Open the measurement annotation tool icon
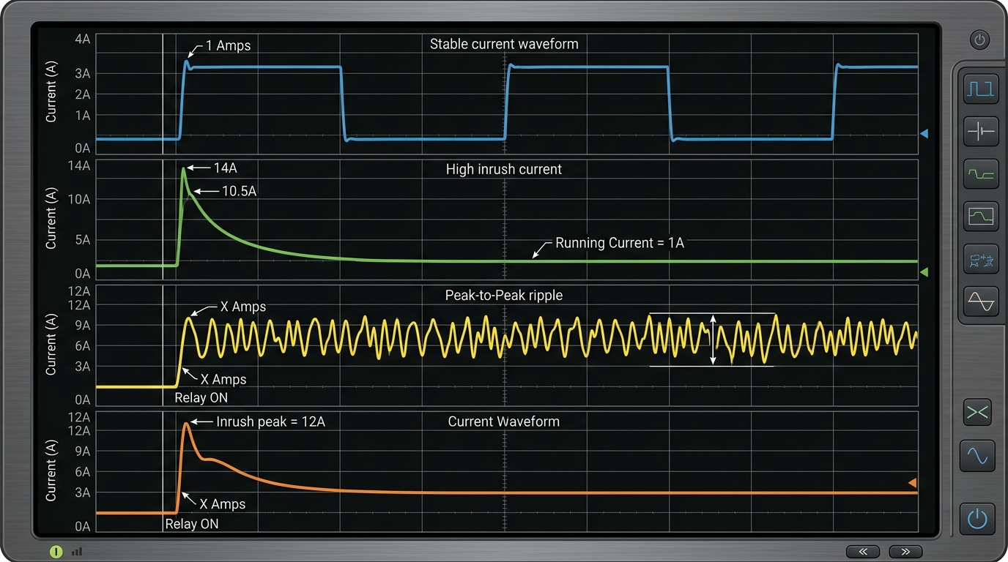Viewport: 1008px width, 562px height. coord(980,259)
